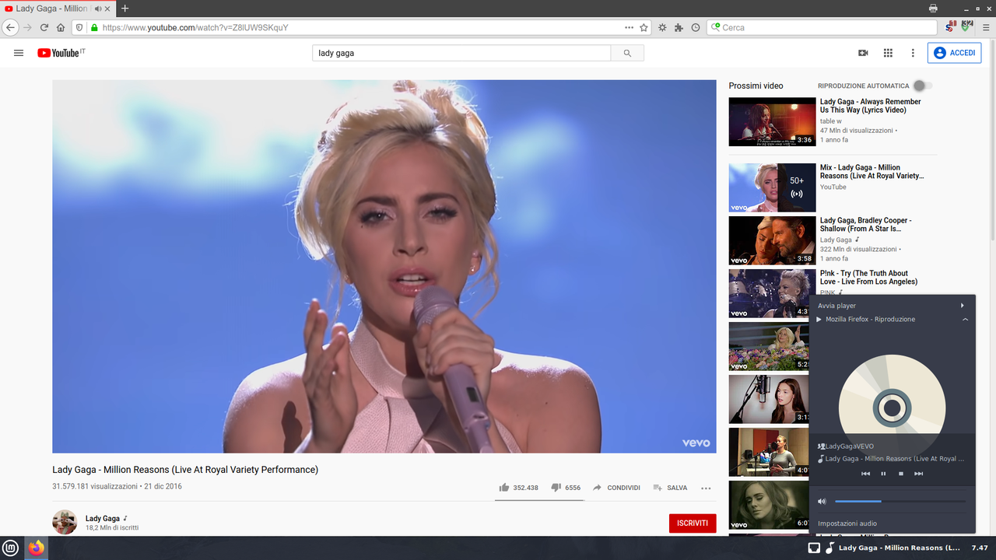Skip to next track in sound applet

(x=919, y=474)
